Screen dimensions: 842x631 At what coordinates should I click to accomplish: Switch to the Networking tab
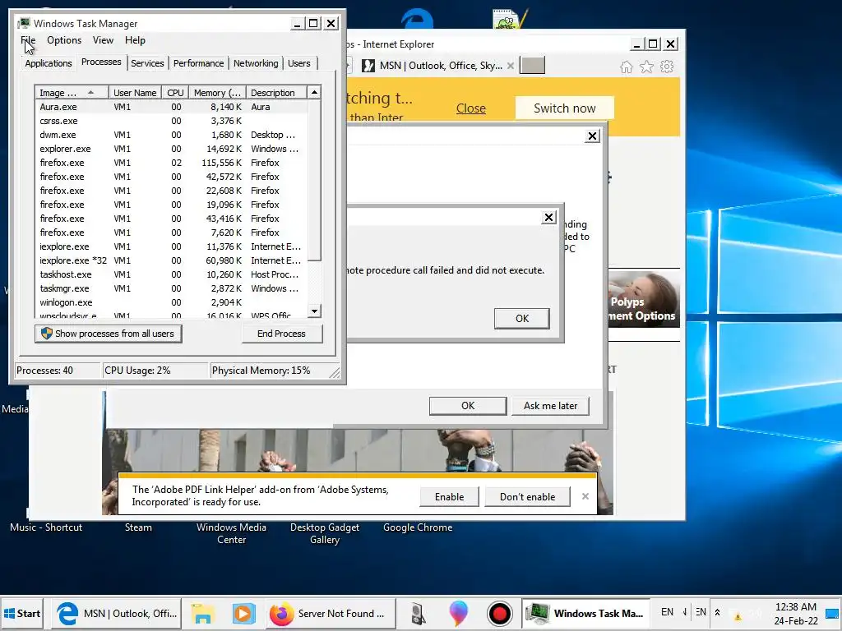(256, 63)
